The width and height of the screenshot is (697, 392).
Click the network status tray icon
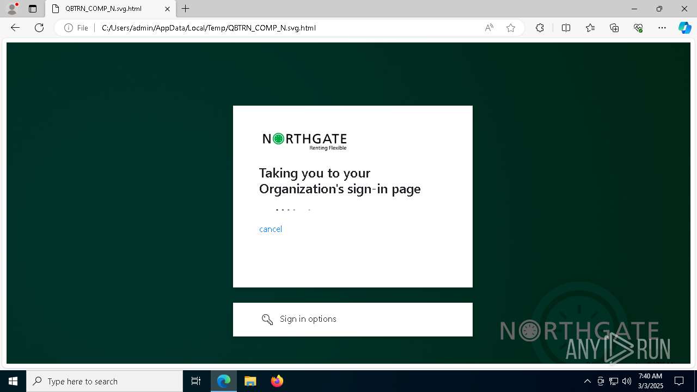coord(614,381)
